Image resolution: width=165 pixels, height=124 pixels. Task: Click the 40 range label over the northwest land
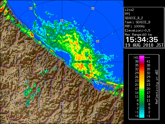(x=26, y=41)
